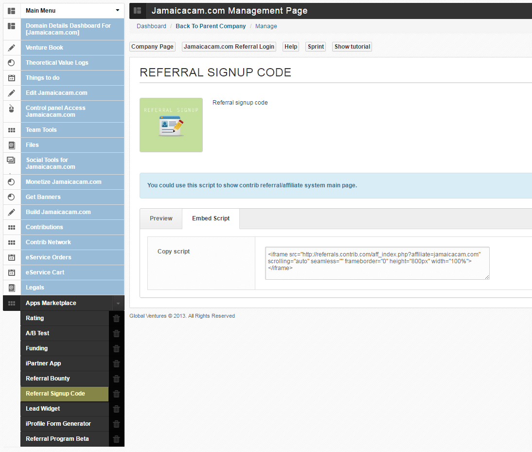Open Team Tools menu item

[x=72, y=130]
